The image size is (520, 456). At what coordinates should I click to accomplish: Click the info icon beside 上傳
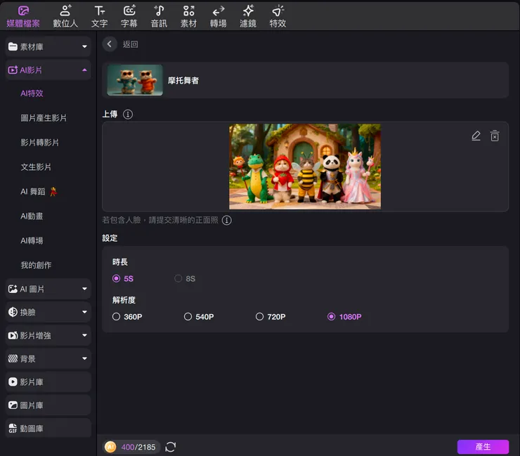128,115
